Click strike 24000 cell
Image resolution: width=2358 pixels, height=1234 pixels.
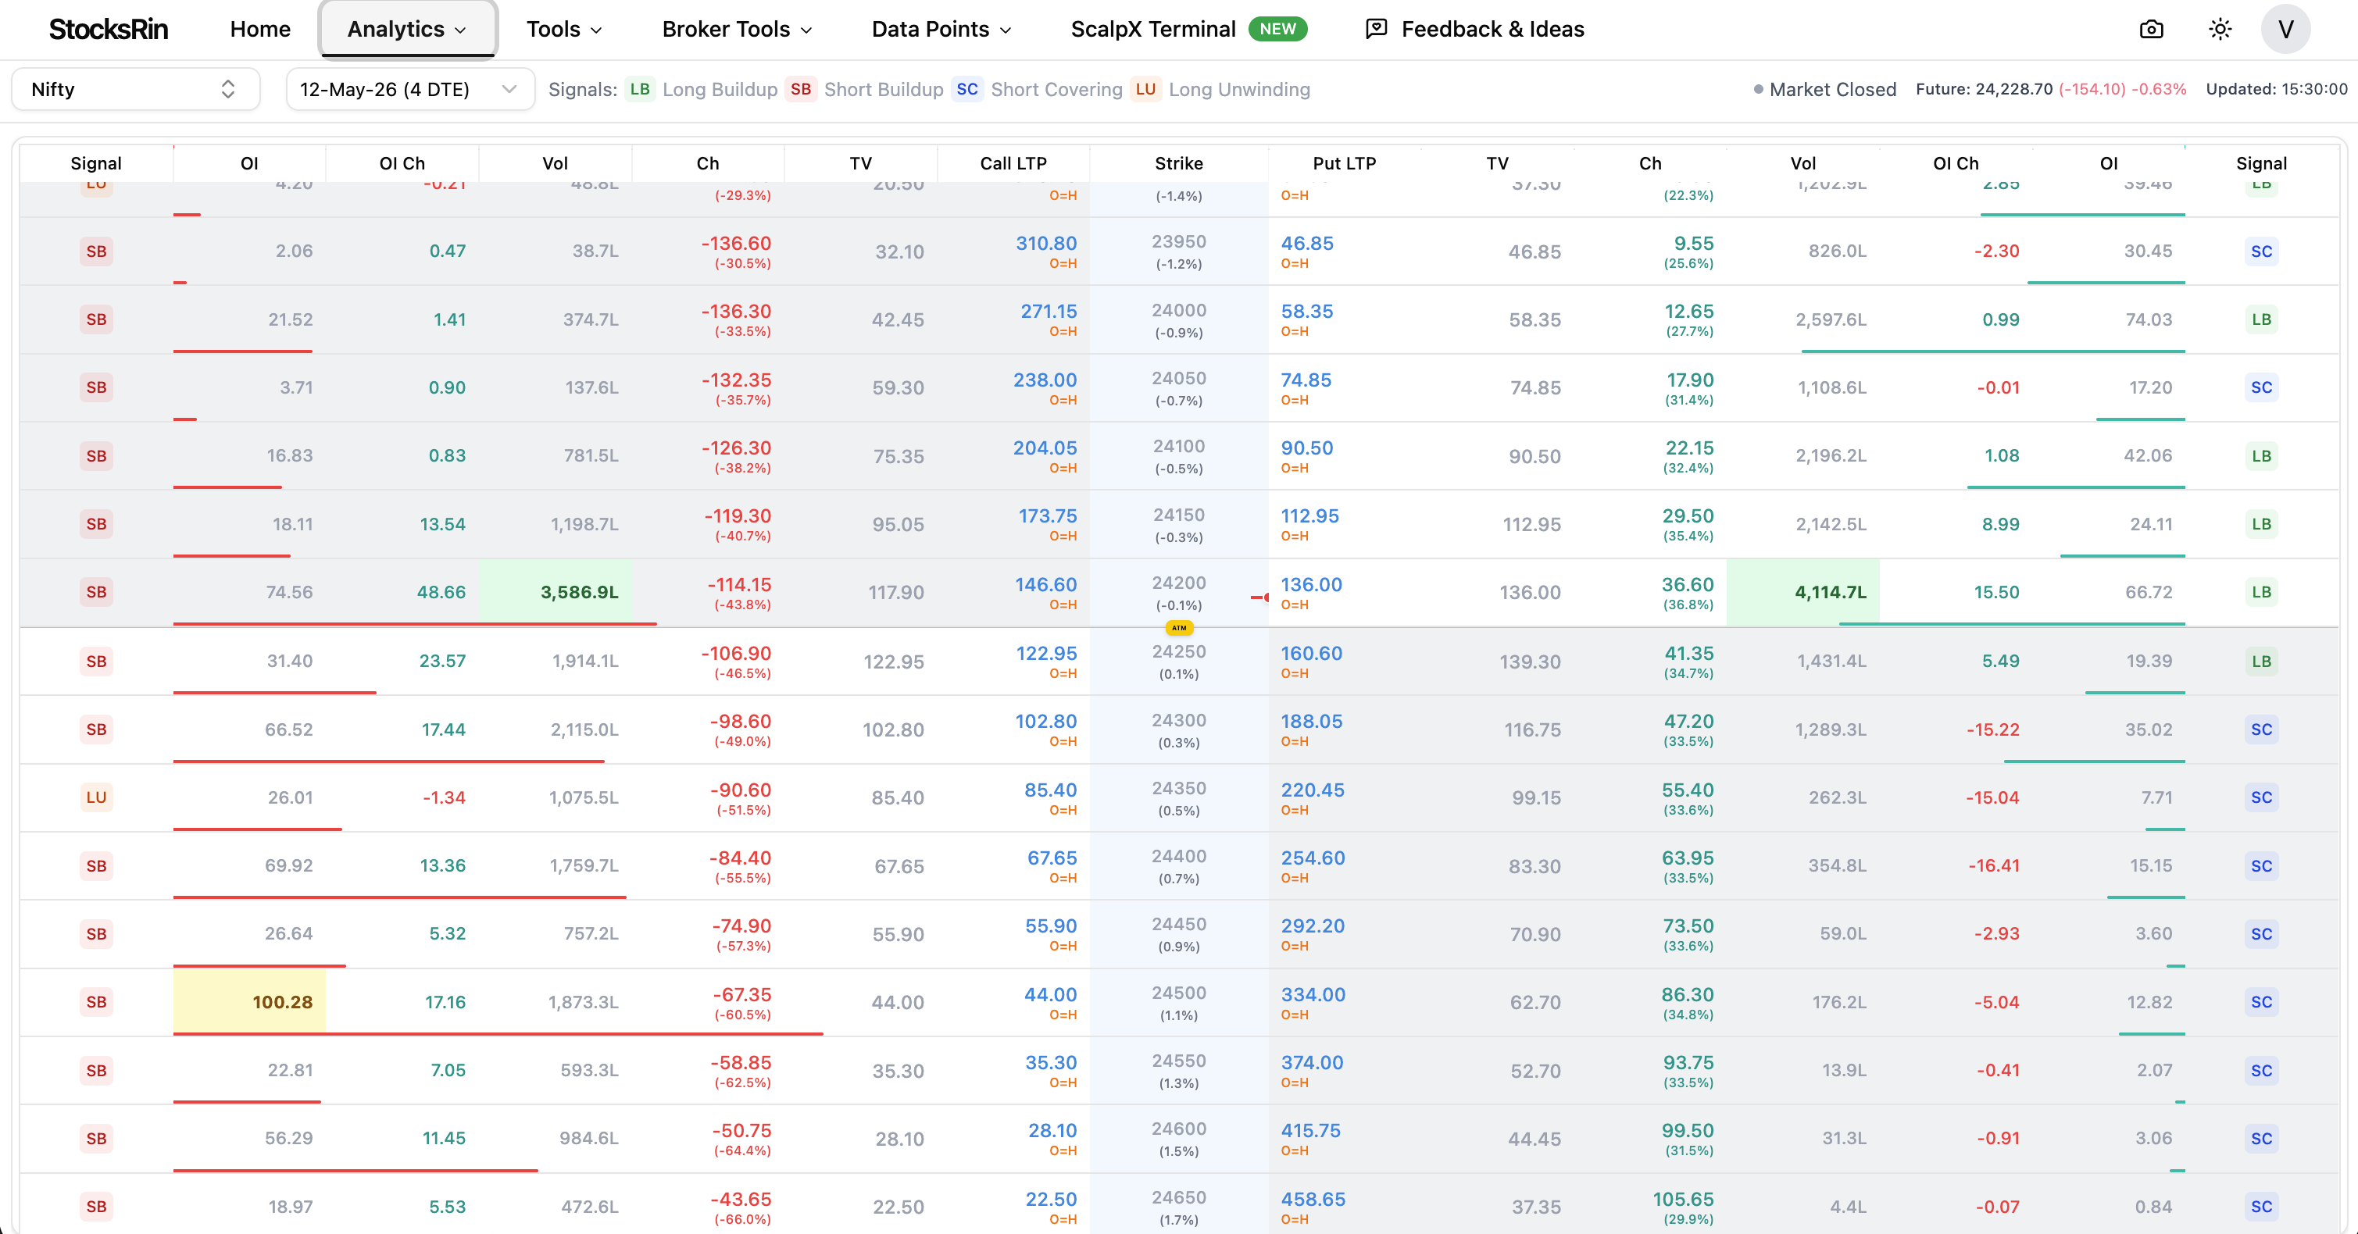click(1178, 319)
